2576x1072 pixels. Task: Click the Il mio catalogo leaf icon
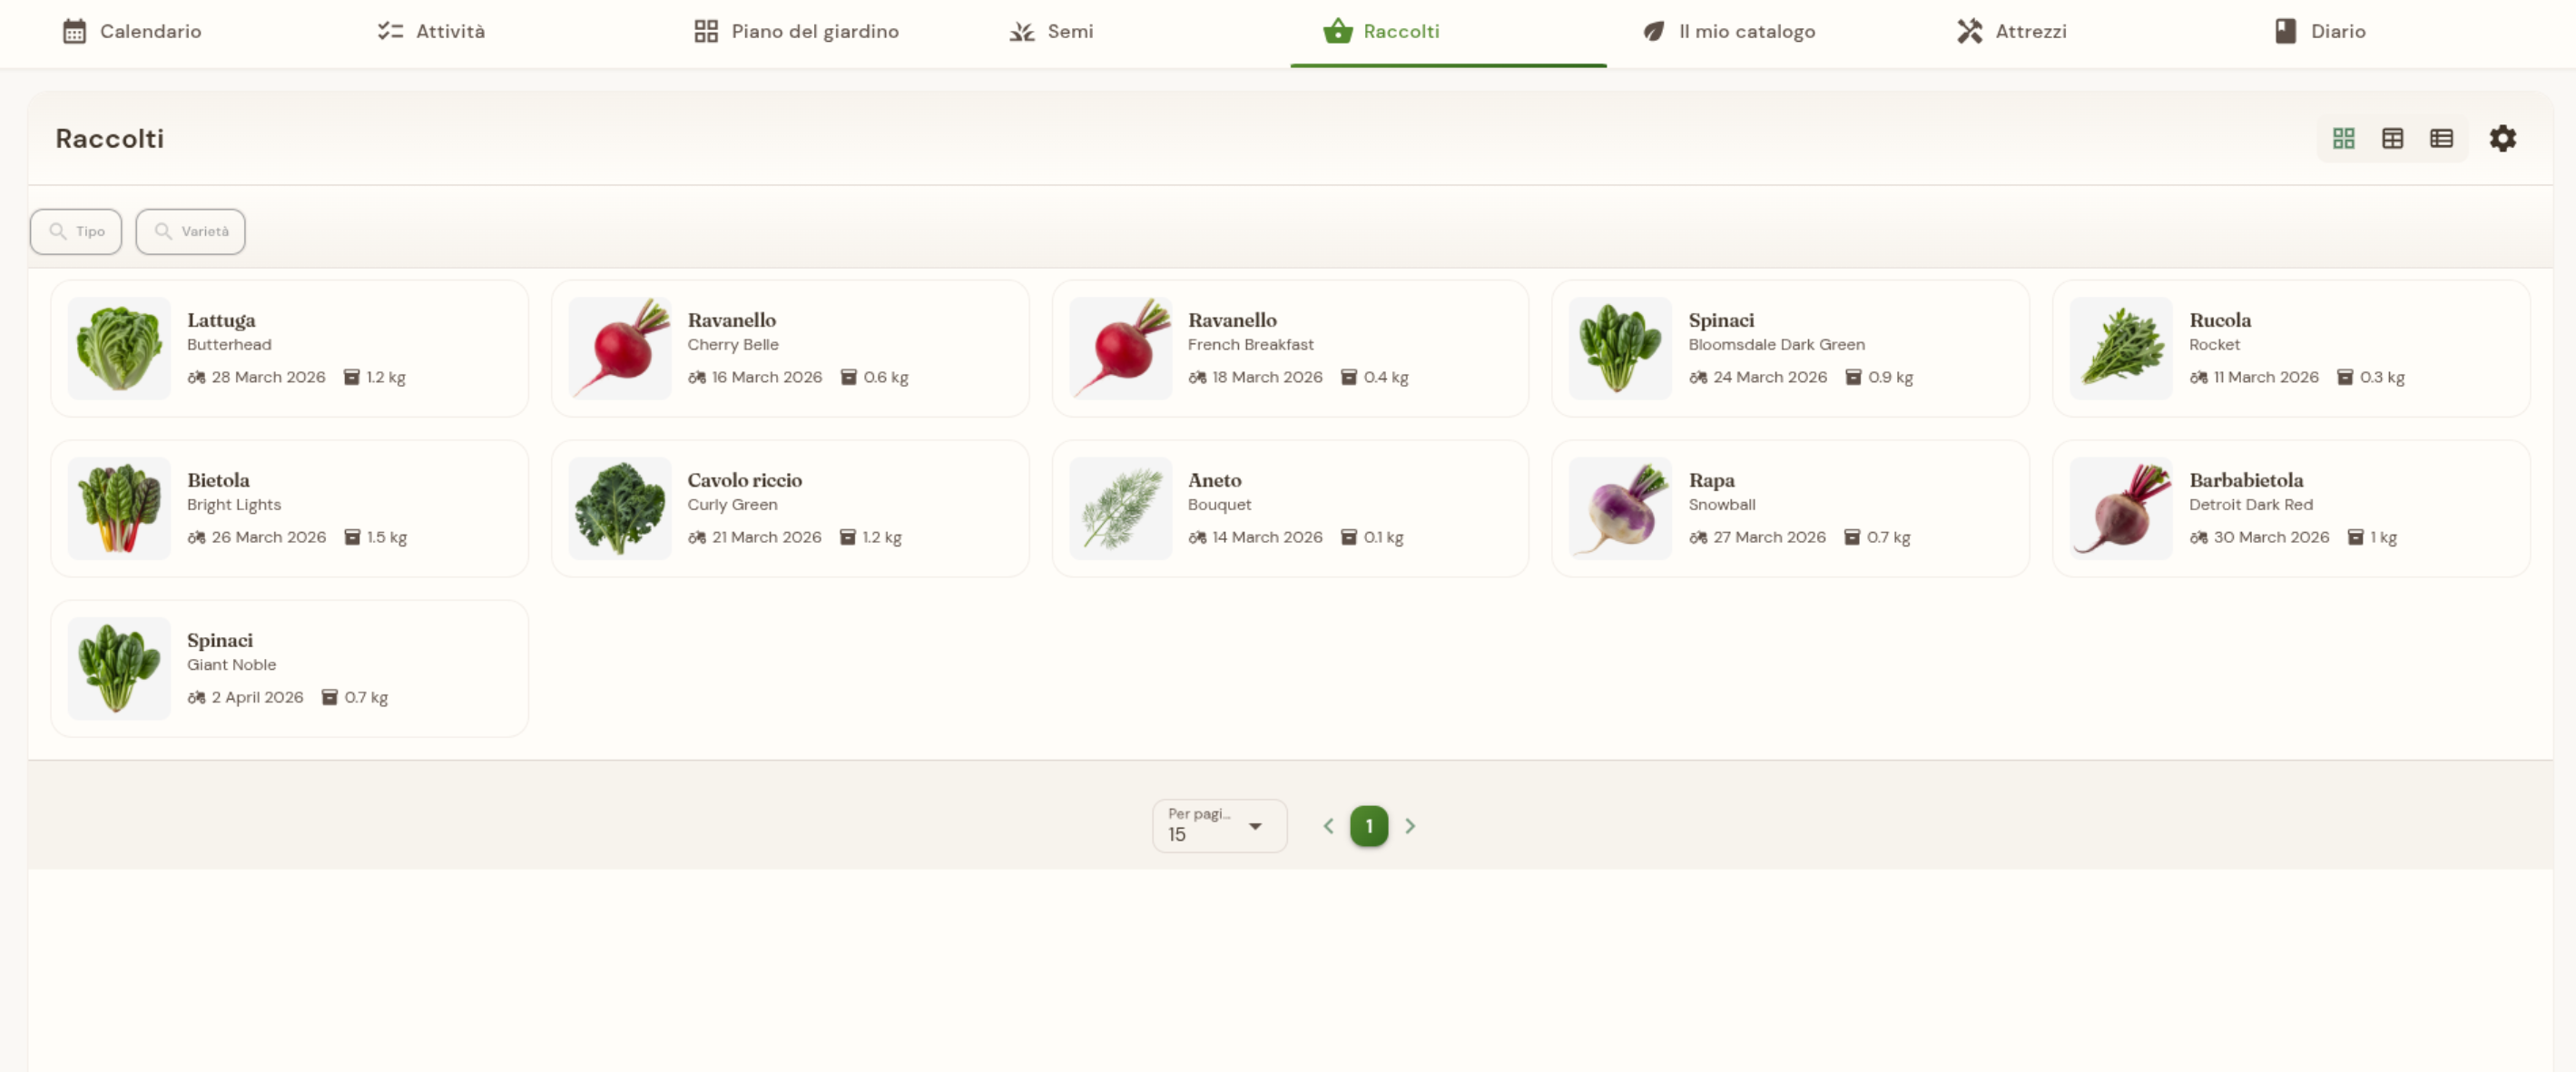[x=1654, y=31]
